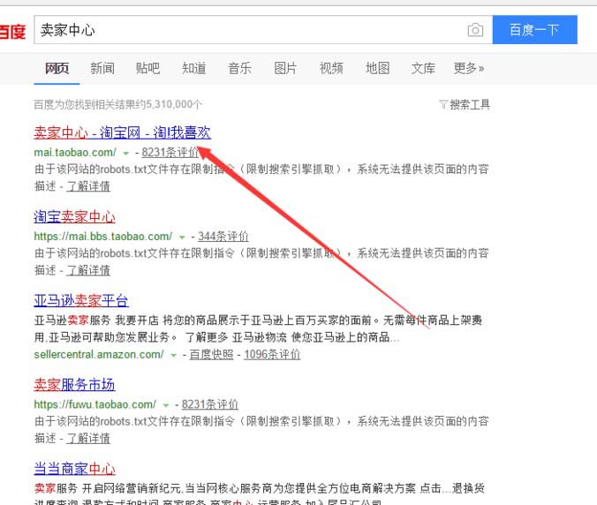597x505 pixels.
Task: Open the 淘宝卖家中心 result link
Action: tap(74, 217)
